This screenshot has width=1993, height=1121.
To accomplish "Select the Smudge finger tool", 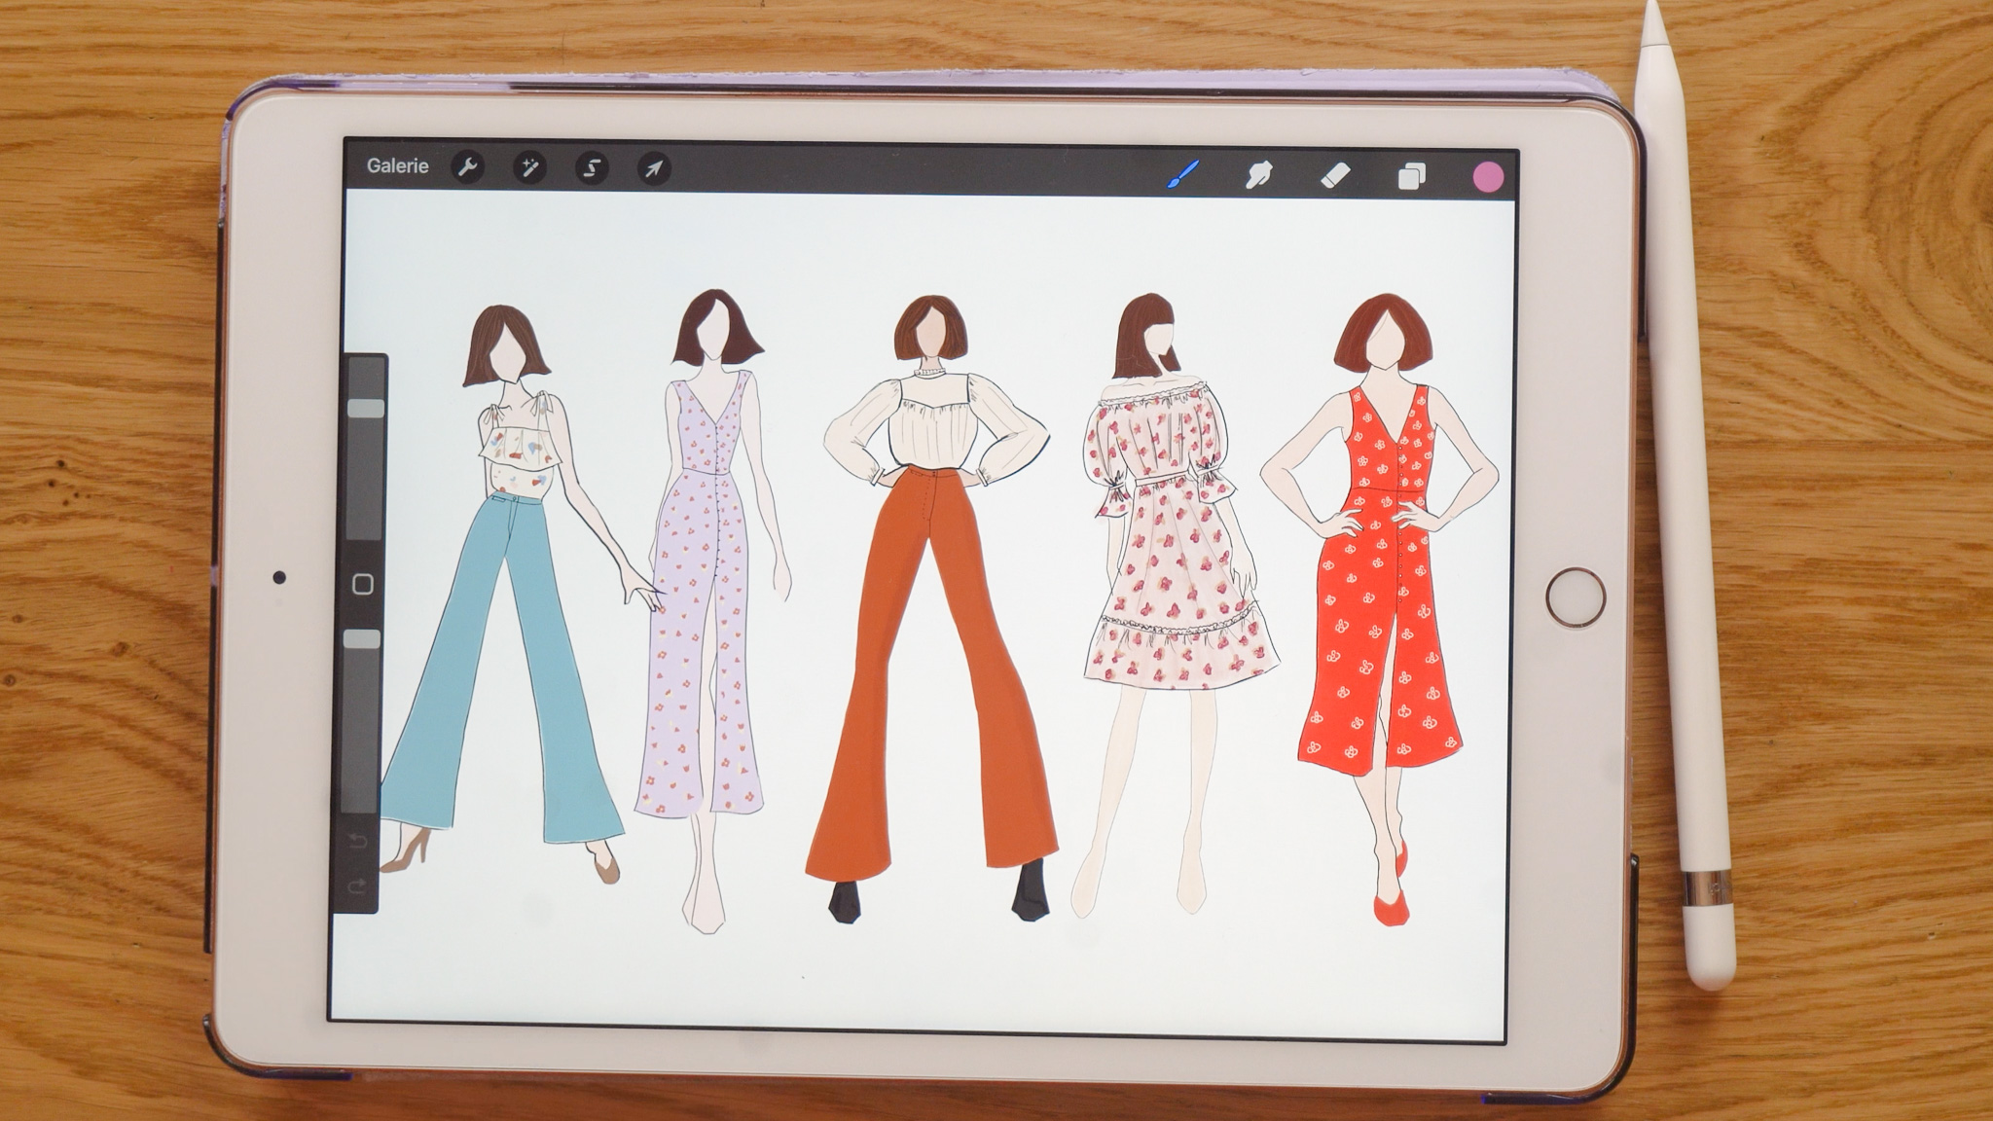I will [1259, 176].
